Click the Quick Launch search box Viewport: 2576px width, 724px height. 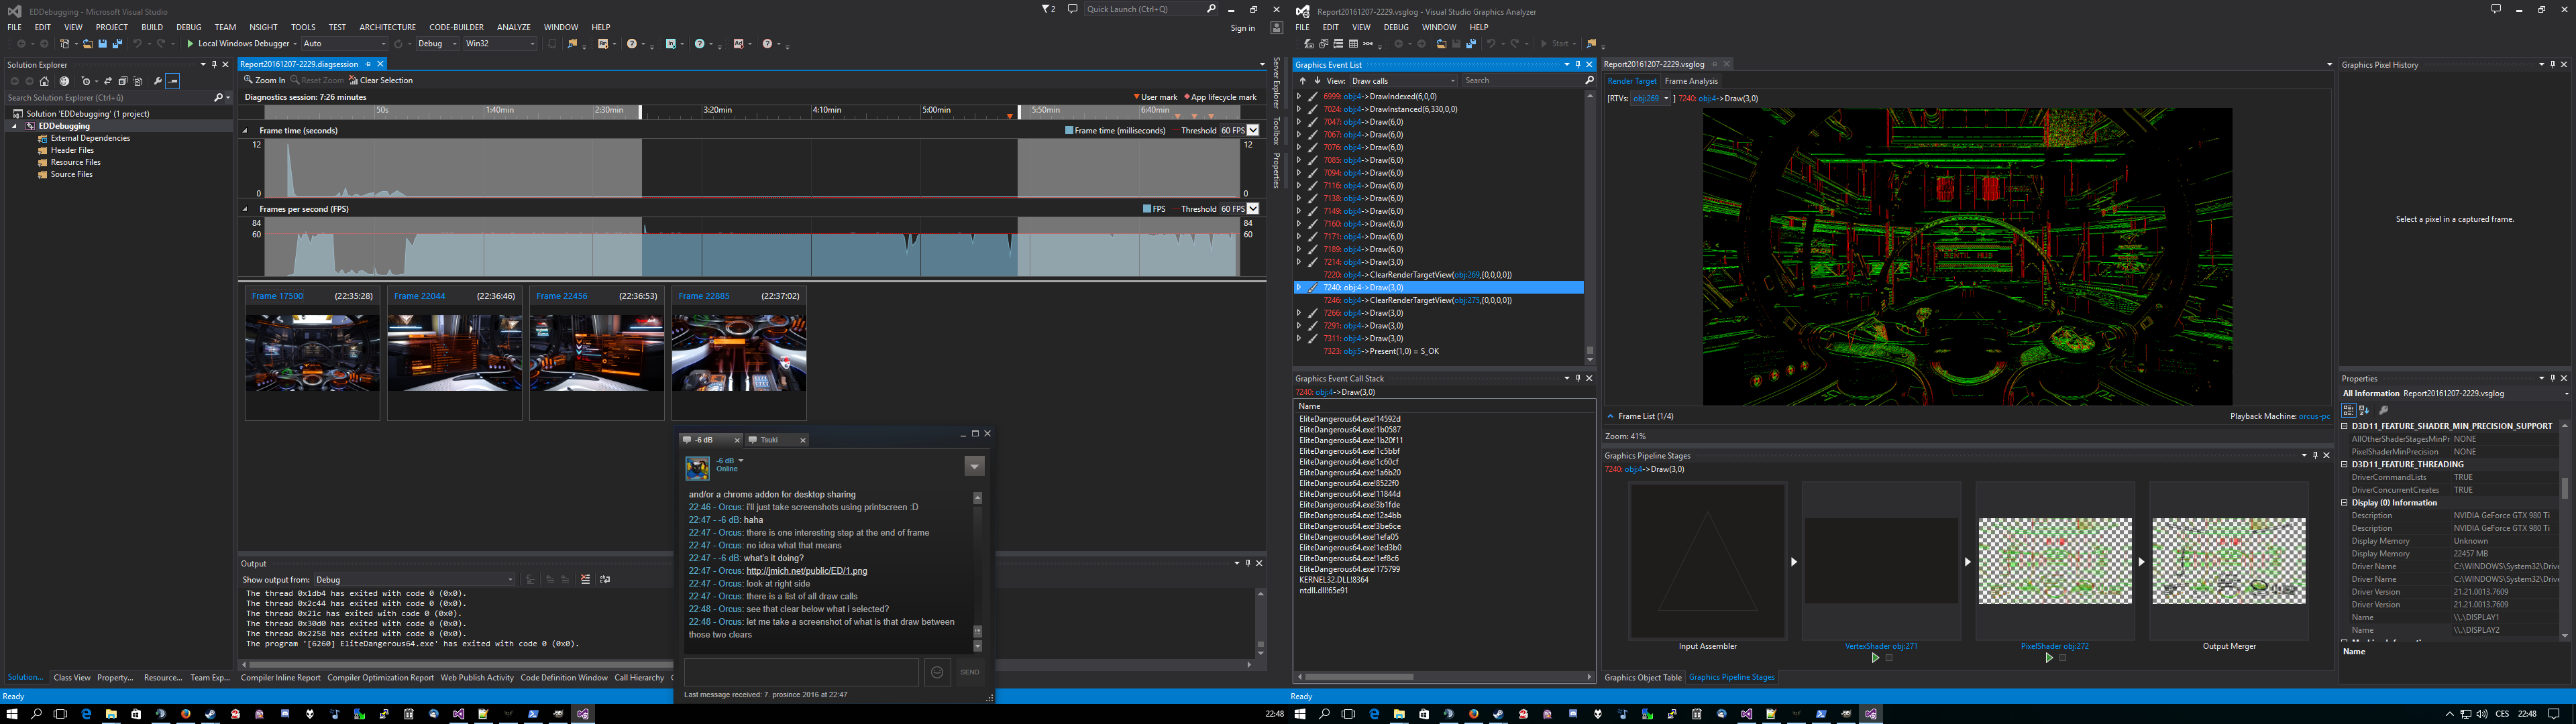click(1150, 9)
